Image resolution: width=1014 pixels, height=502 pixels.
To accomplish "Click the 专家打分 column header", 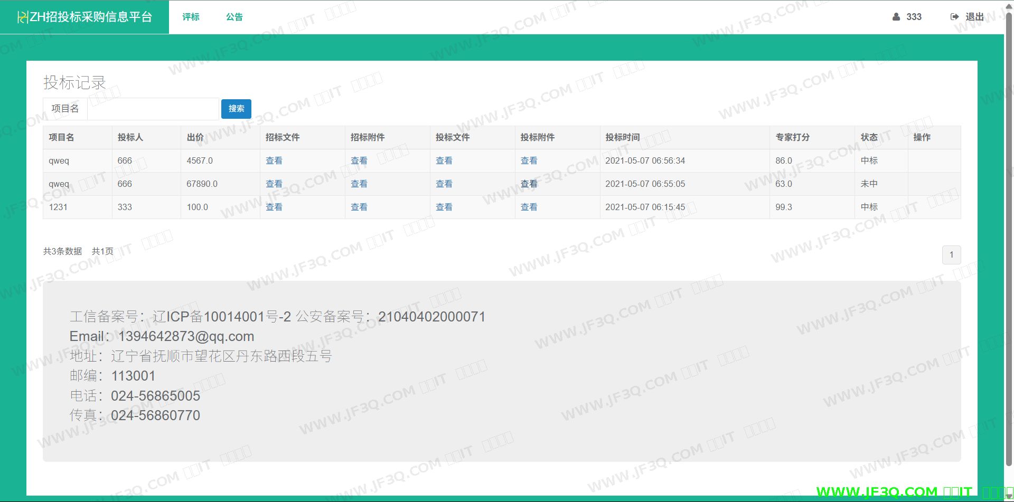I will 792,137.
